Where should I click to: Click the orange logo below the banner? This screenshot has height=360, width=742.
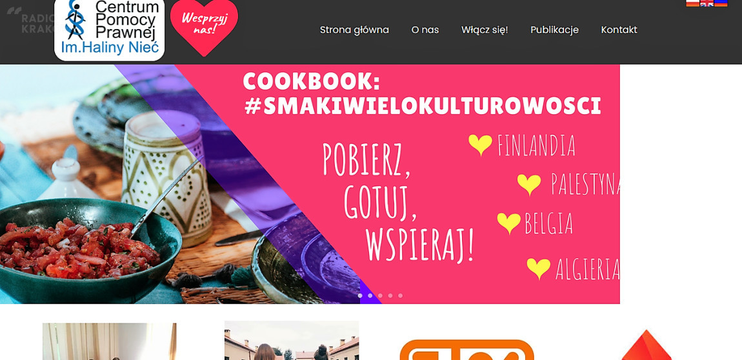tap(466, 350)
